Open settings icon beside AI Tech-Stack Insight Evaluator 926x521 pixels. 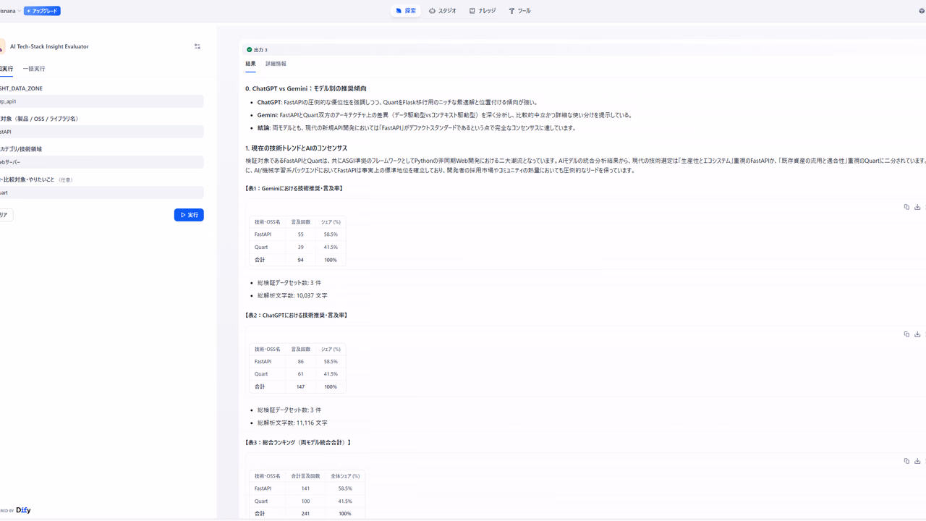pos(197,46)
